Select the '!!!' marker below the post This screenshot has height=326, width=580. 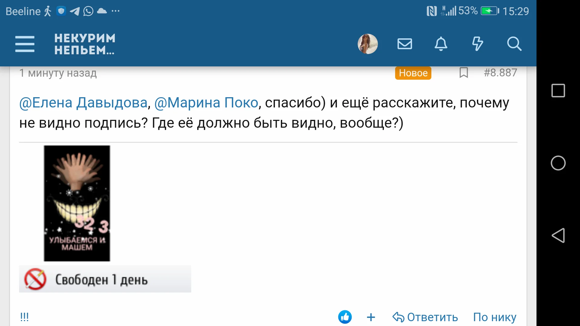click(x=24, y=317)
